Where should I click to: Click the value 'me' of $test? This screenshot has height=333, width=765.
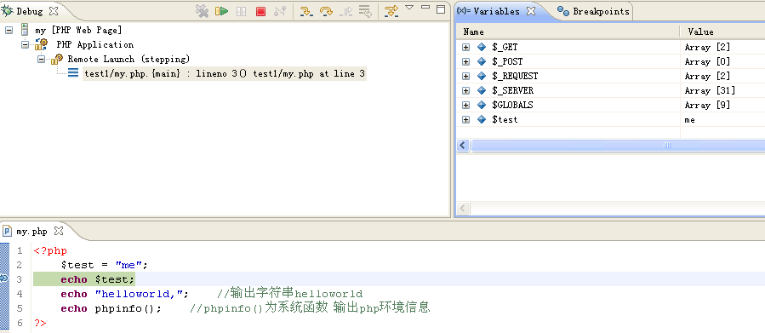(690, 119)
